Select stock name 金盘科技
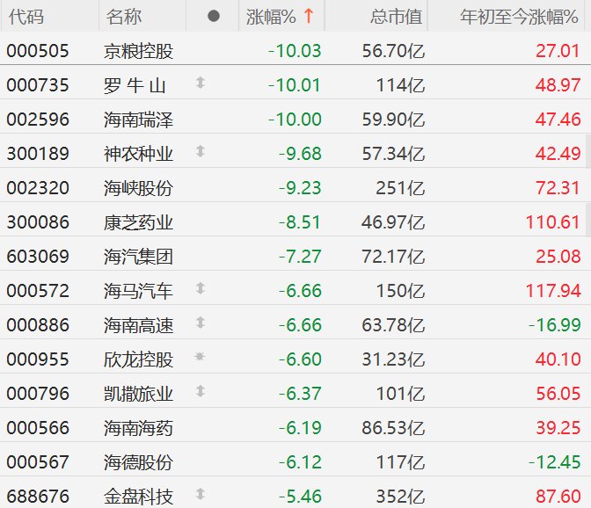Screen dimensions: 591x508 pyautogui.click(x=138, y=497)
